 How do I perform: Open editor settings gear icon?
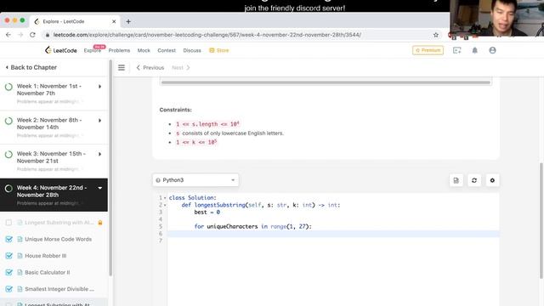492,180
